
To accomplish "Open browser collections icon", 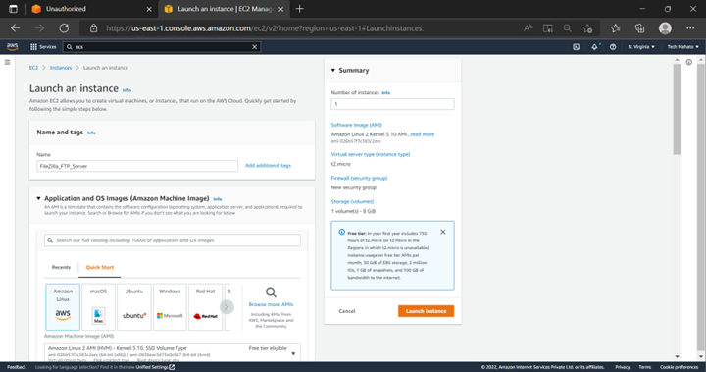I will click(x=639, y=28).
